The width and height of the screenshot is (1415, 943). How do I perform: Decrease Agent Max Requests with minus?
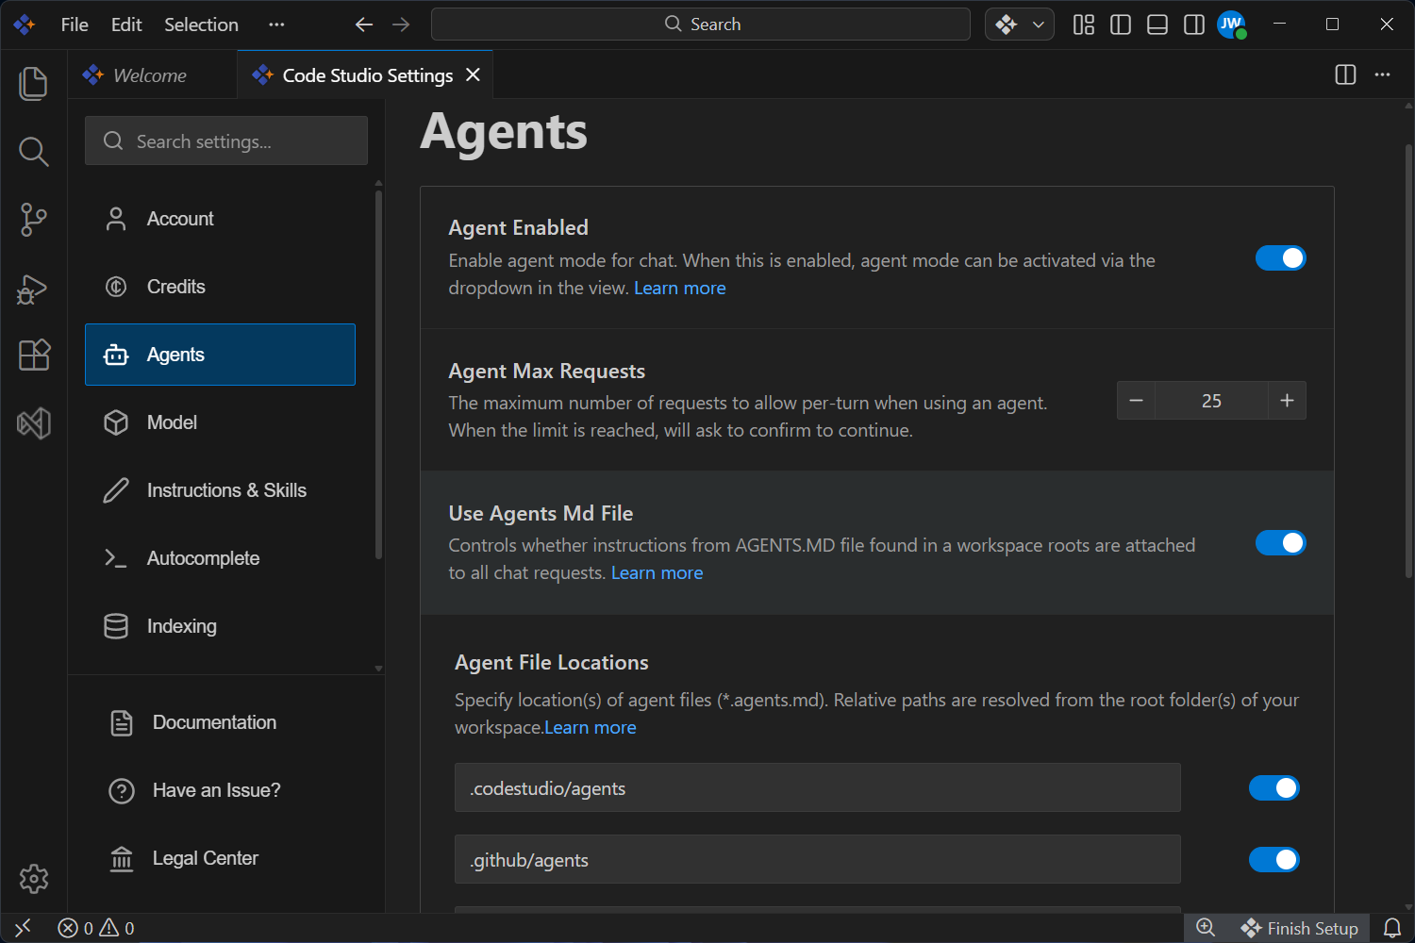[1137, 401]
